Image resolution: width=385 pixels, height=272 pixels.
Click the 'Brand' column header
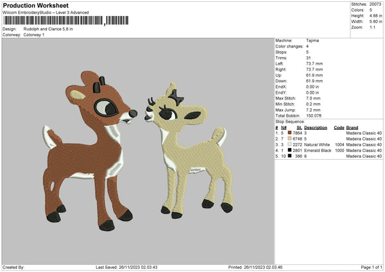[x=352, y=128]
